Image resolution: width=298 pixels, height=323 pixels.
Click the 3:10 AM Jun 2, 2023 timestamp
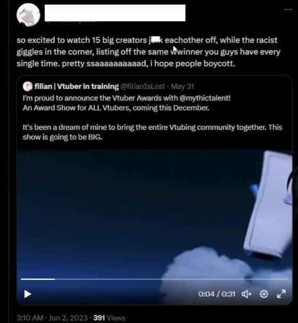pyautogui.click(x=52, y=318)
